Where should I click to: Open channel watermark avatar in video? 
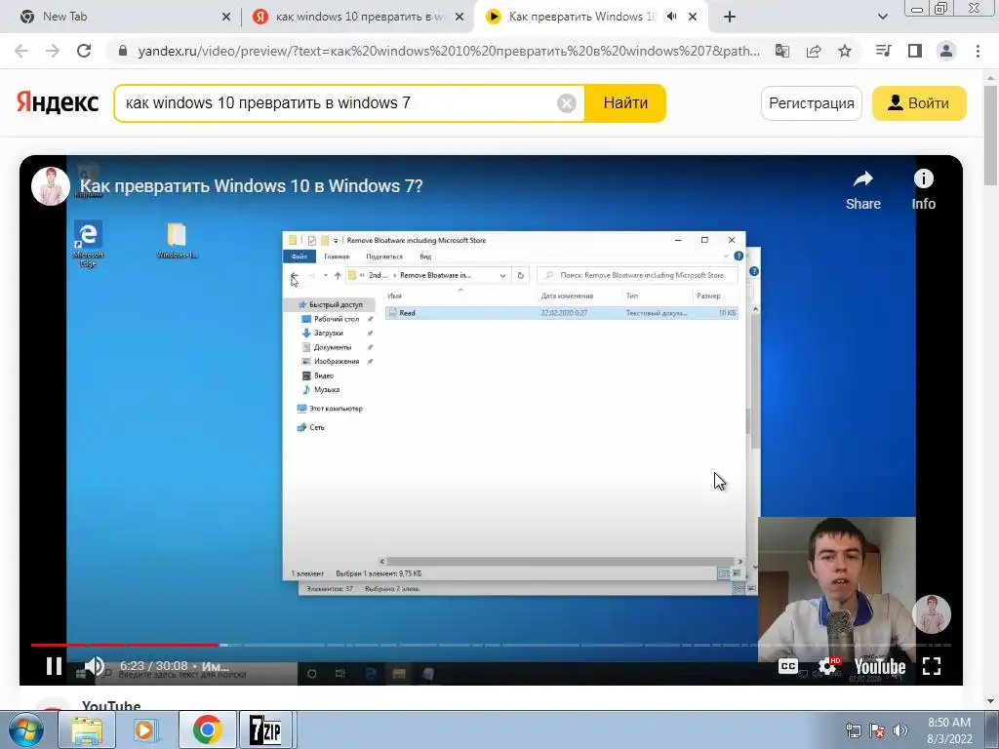[x=932, y=614]
